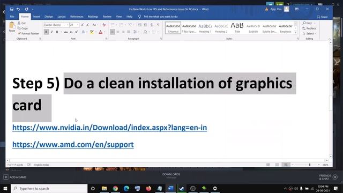Copy the selected text

click(x=23, y=28)
